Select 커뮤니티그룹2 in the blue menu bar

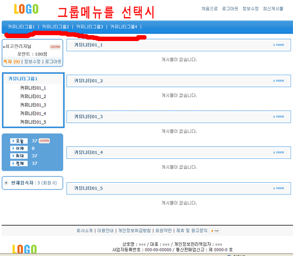(56, 27)
